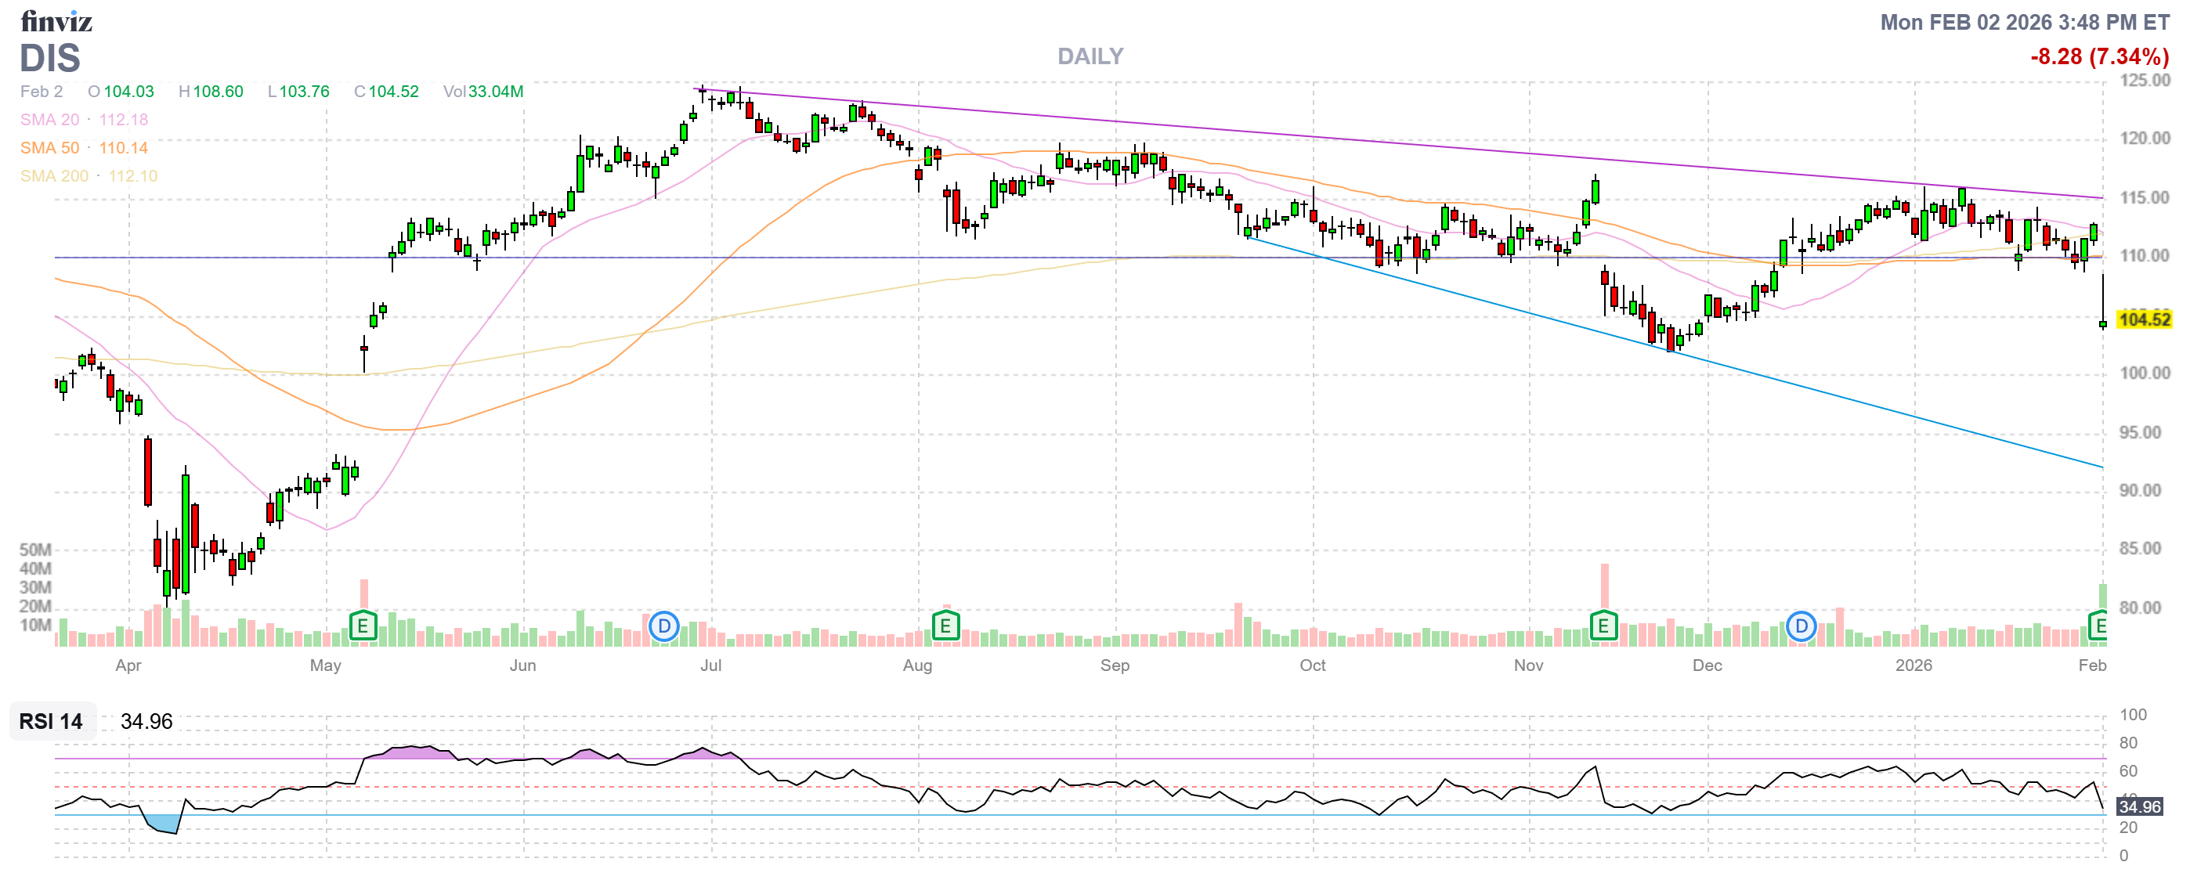This screenshot has width=2190, height=880.
Task: Click the November earnings E marker
Action: coord(1603,627)
